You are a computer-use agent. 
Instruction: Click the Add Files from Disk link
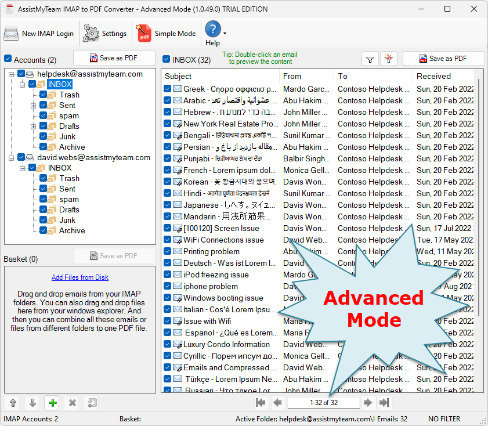[80, 277]
